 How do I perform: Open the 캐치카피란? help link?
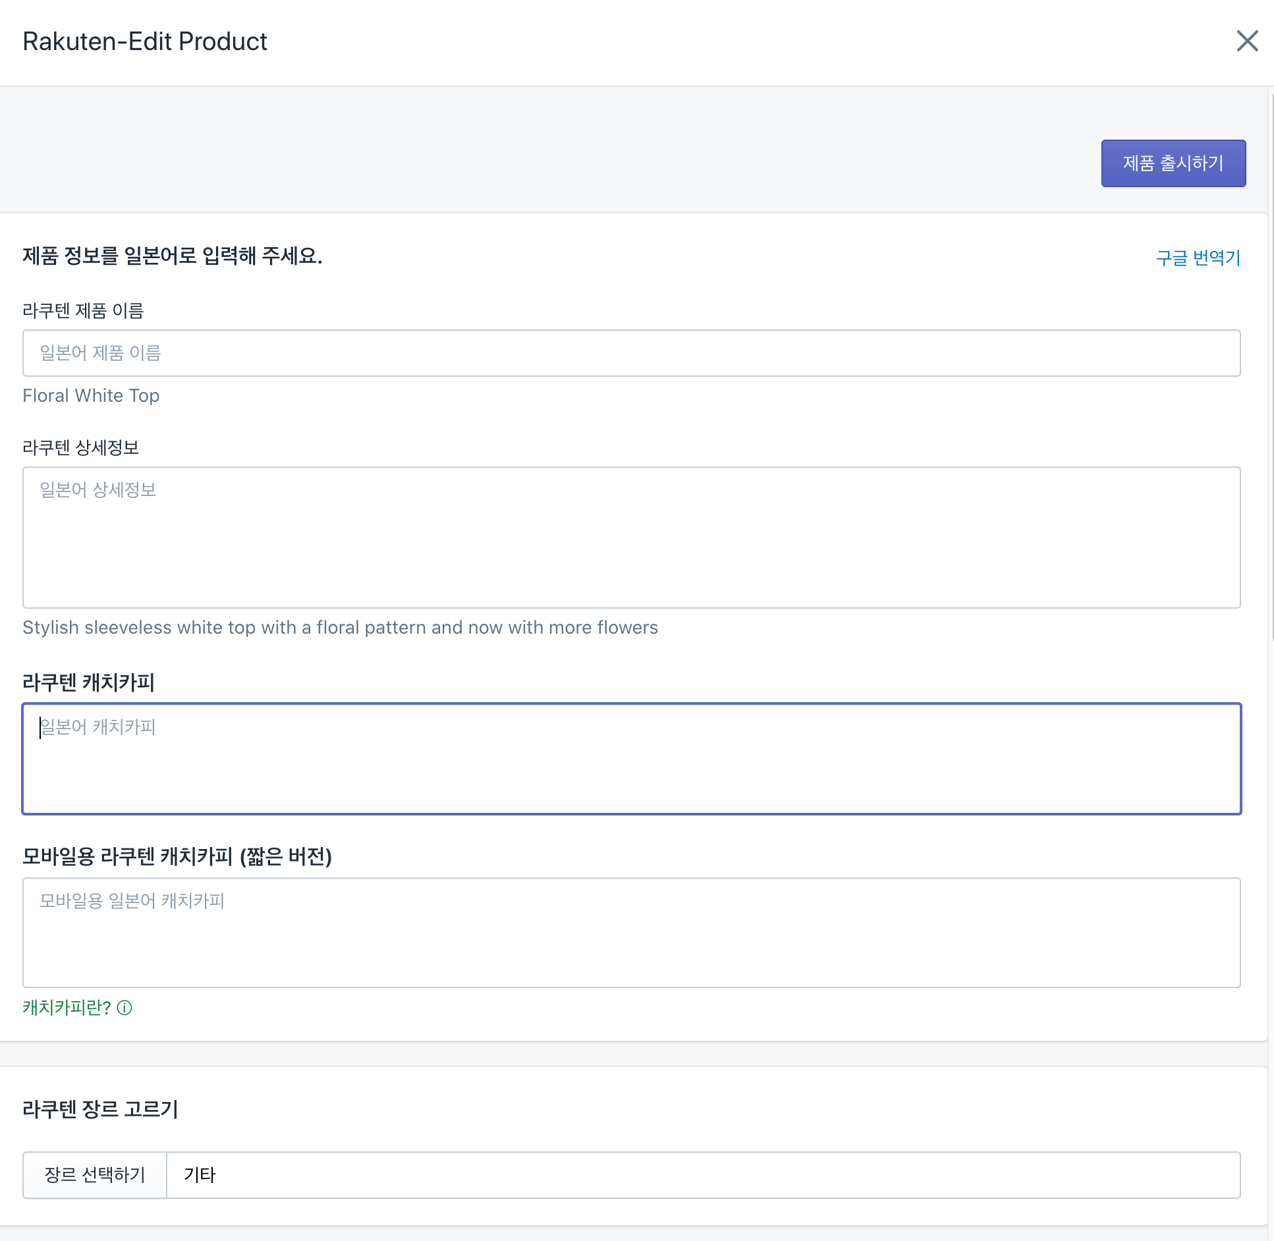point(67,1007)
